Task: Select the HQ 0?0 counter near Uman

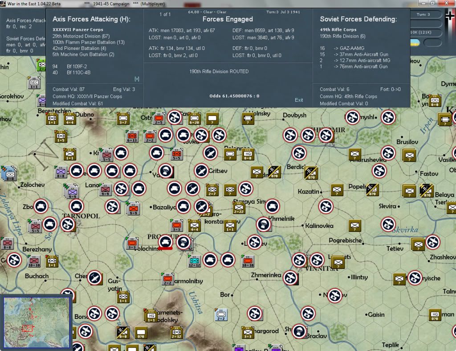Action: (435, 314)
